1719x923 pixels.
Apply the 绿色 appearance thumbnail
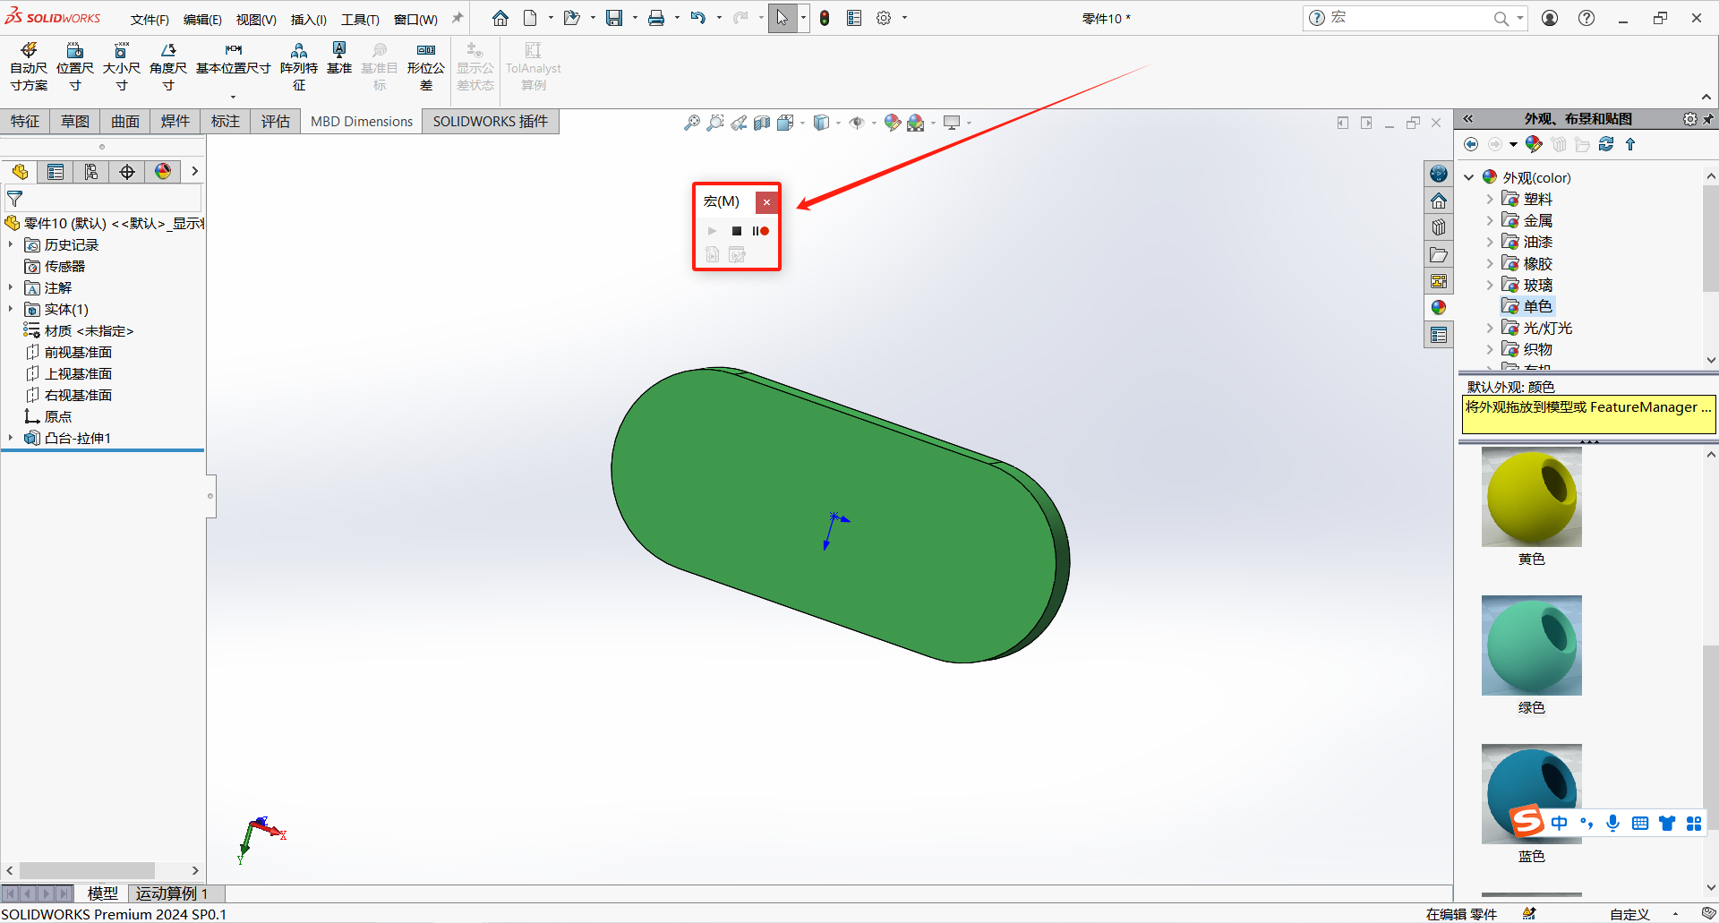pos(1531,645)
